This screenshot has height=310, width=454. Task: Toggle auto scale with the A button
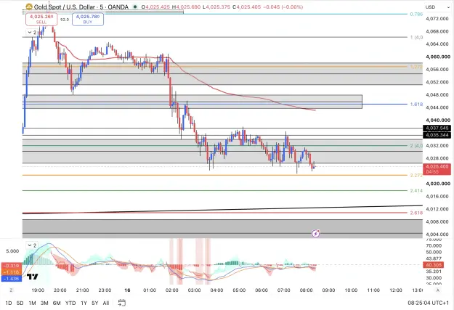pyautogui.click(x=438, y=290)
